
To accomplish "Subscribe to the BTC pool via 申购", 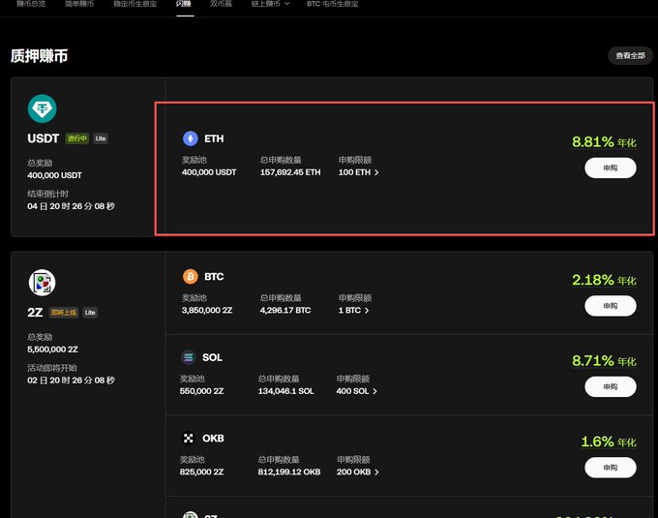I will 611,306.
